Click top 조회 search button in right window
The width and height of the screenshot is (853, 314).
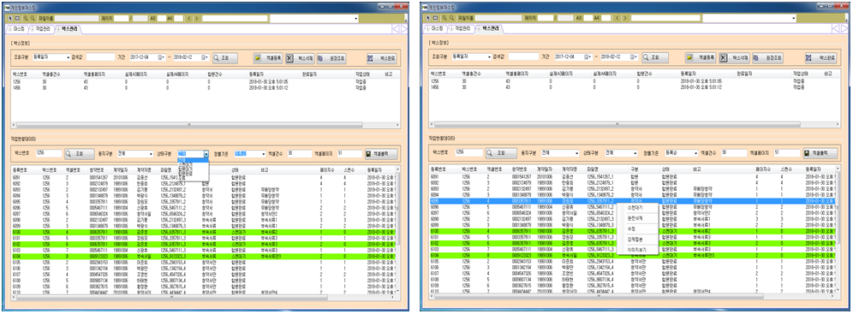click(x=655, y=57)
